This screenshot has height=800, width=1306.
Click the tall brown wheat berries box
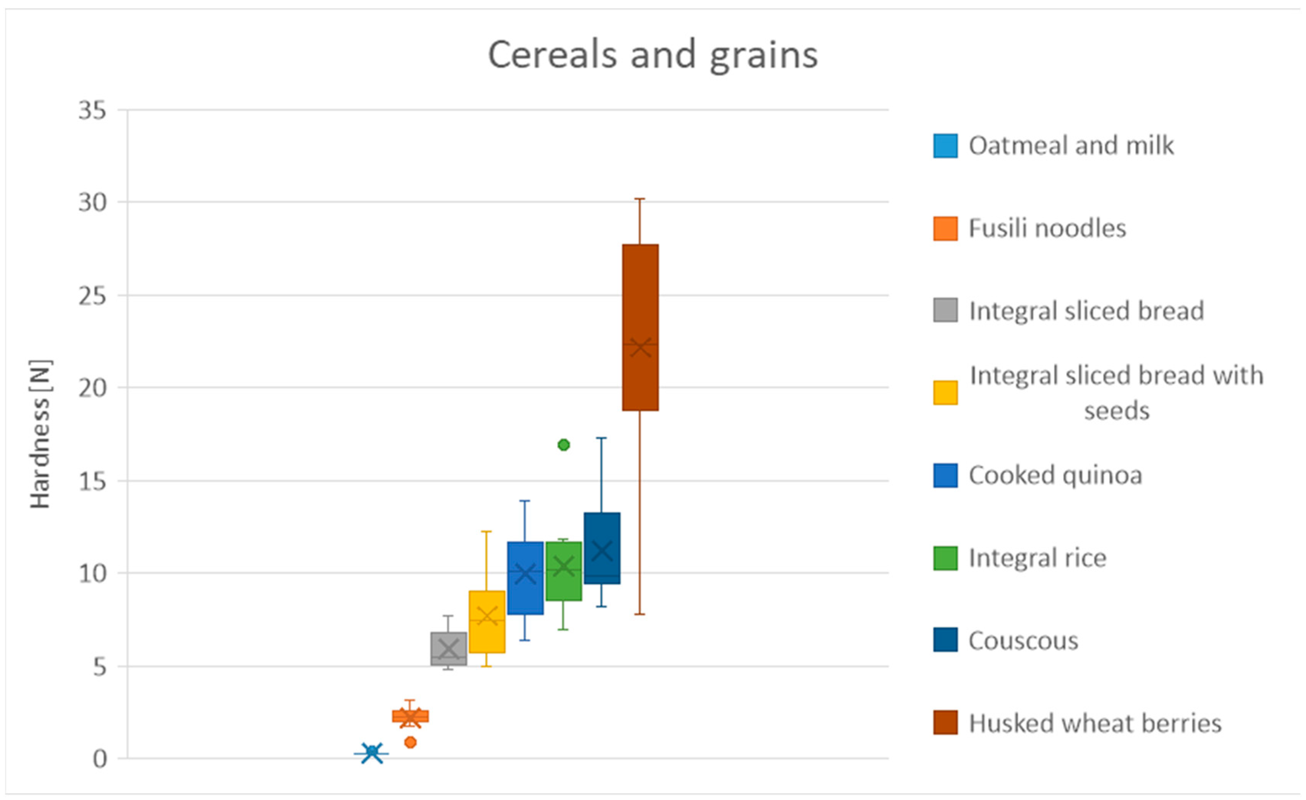coord(640,297)
